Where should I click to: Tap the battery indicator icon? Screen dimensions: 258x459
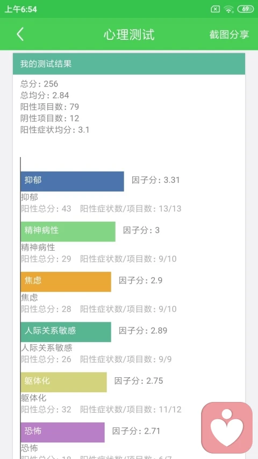pos(246,9)
